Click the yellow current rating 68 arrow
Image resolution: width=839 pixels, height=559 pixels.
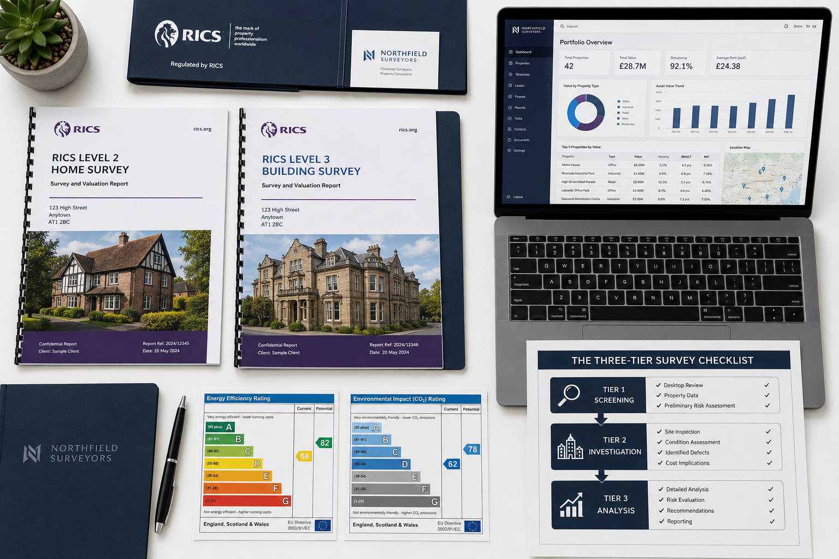pyautogui.click(x=304, y=456)
